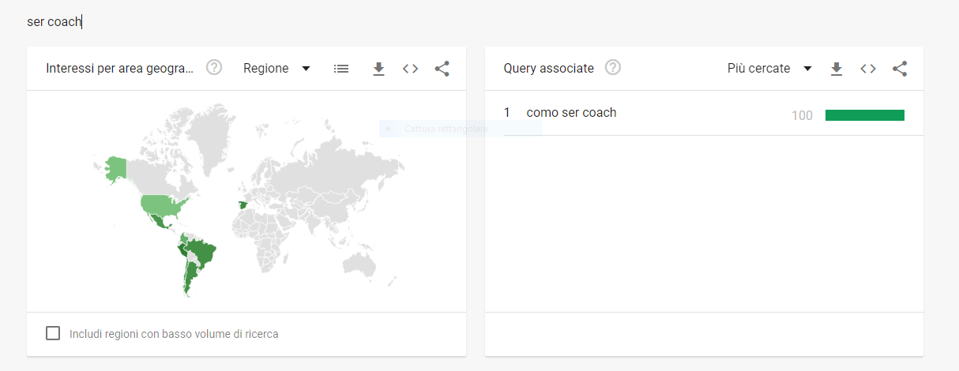Click Spain on the world map
Screen dimensions: 959x371
tap(242, 205)
